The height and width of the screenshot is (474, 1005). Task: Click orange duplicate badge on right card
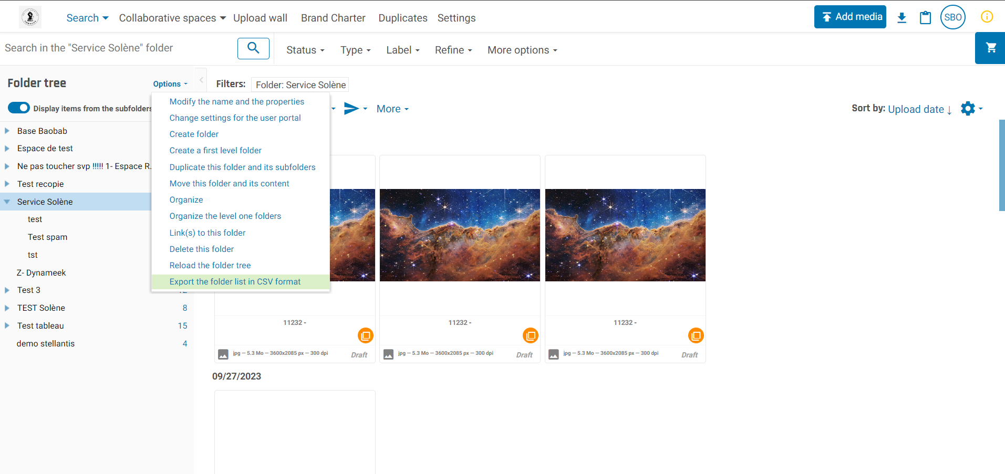point(696,335)
